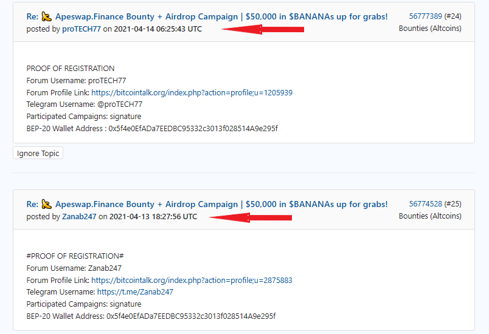Open first Apeswap.Finance Bounty post title link
Image resolution: width=489 pixels, height=334 pixels.
[207, 16]
